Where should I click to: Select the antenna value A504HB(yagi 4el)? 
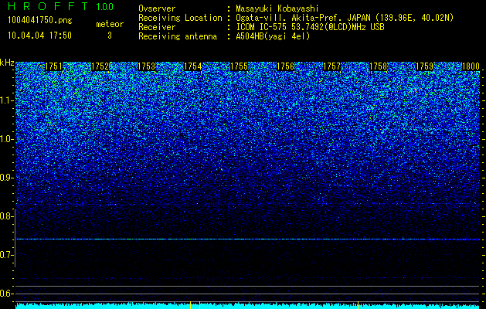tap(273, 36)
